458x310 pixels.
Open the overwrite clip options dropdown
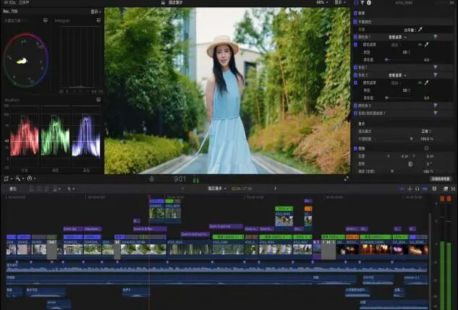click(x=56, y=189)
